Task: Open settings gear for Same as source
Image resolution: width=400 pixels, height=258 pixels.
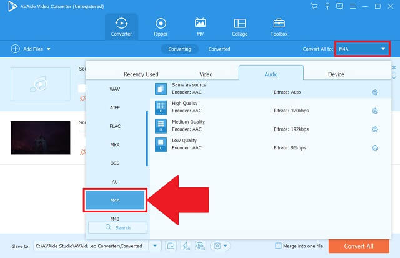Action: tap(375, 92)
